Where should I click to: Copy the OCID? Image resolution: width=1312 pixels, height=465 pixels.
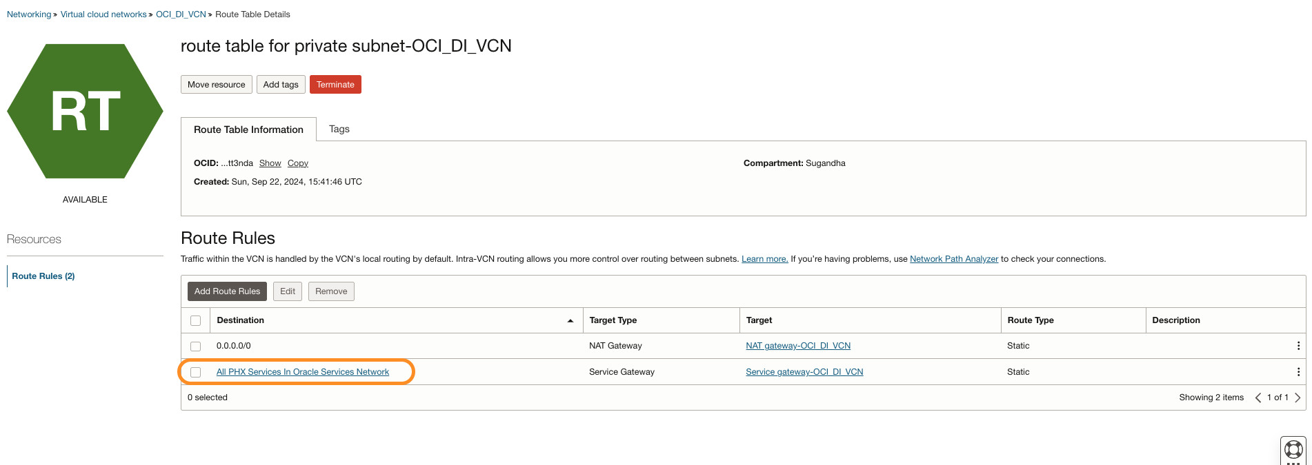[x=298, y=163]
